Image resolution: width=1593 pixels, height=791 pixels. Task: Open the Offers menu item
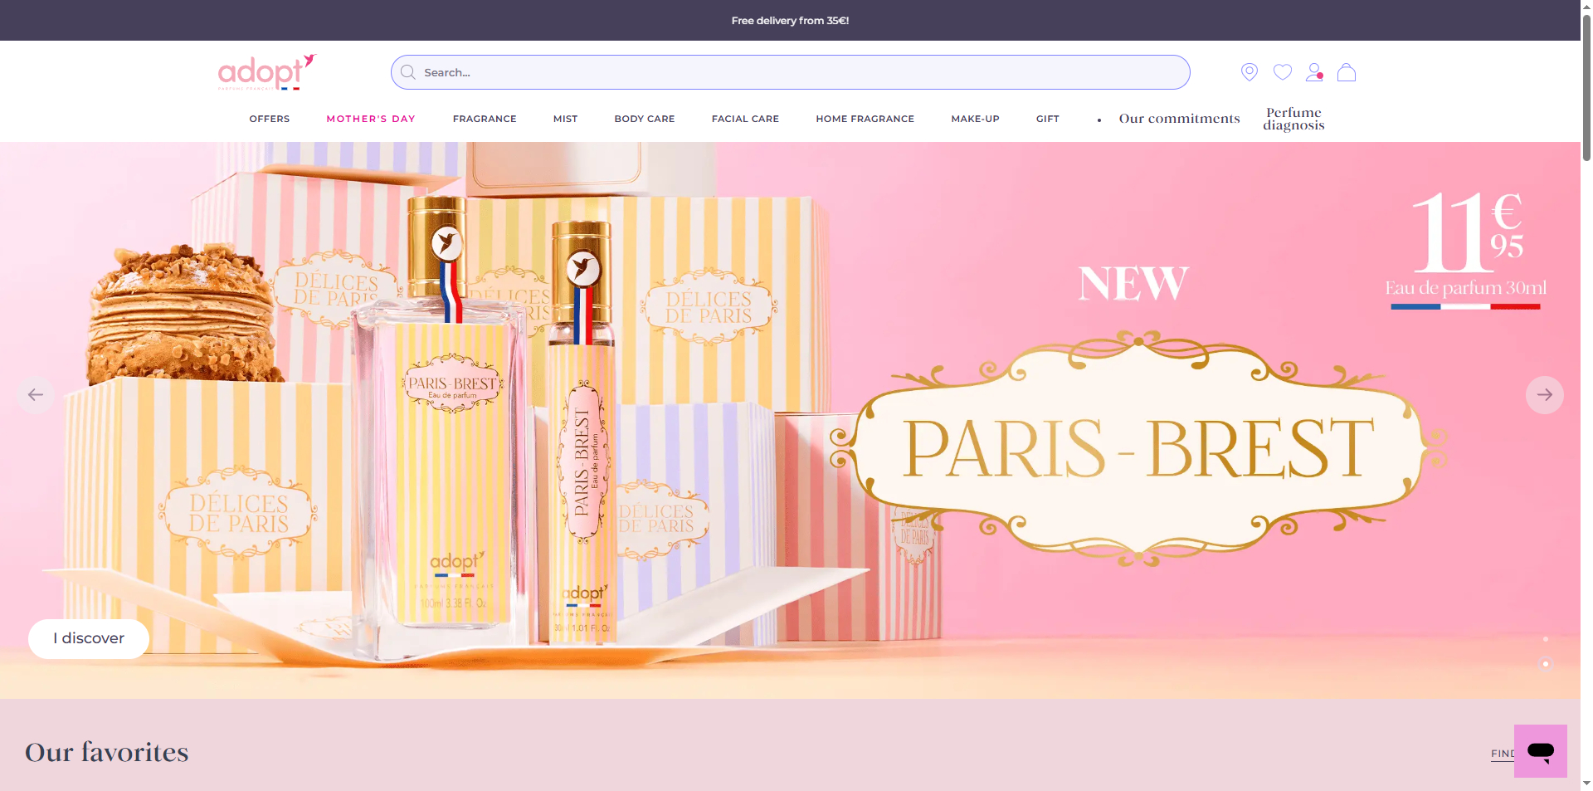click(270, 119)
